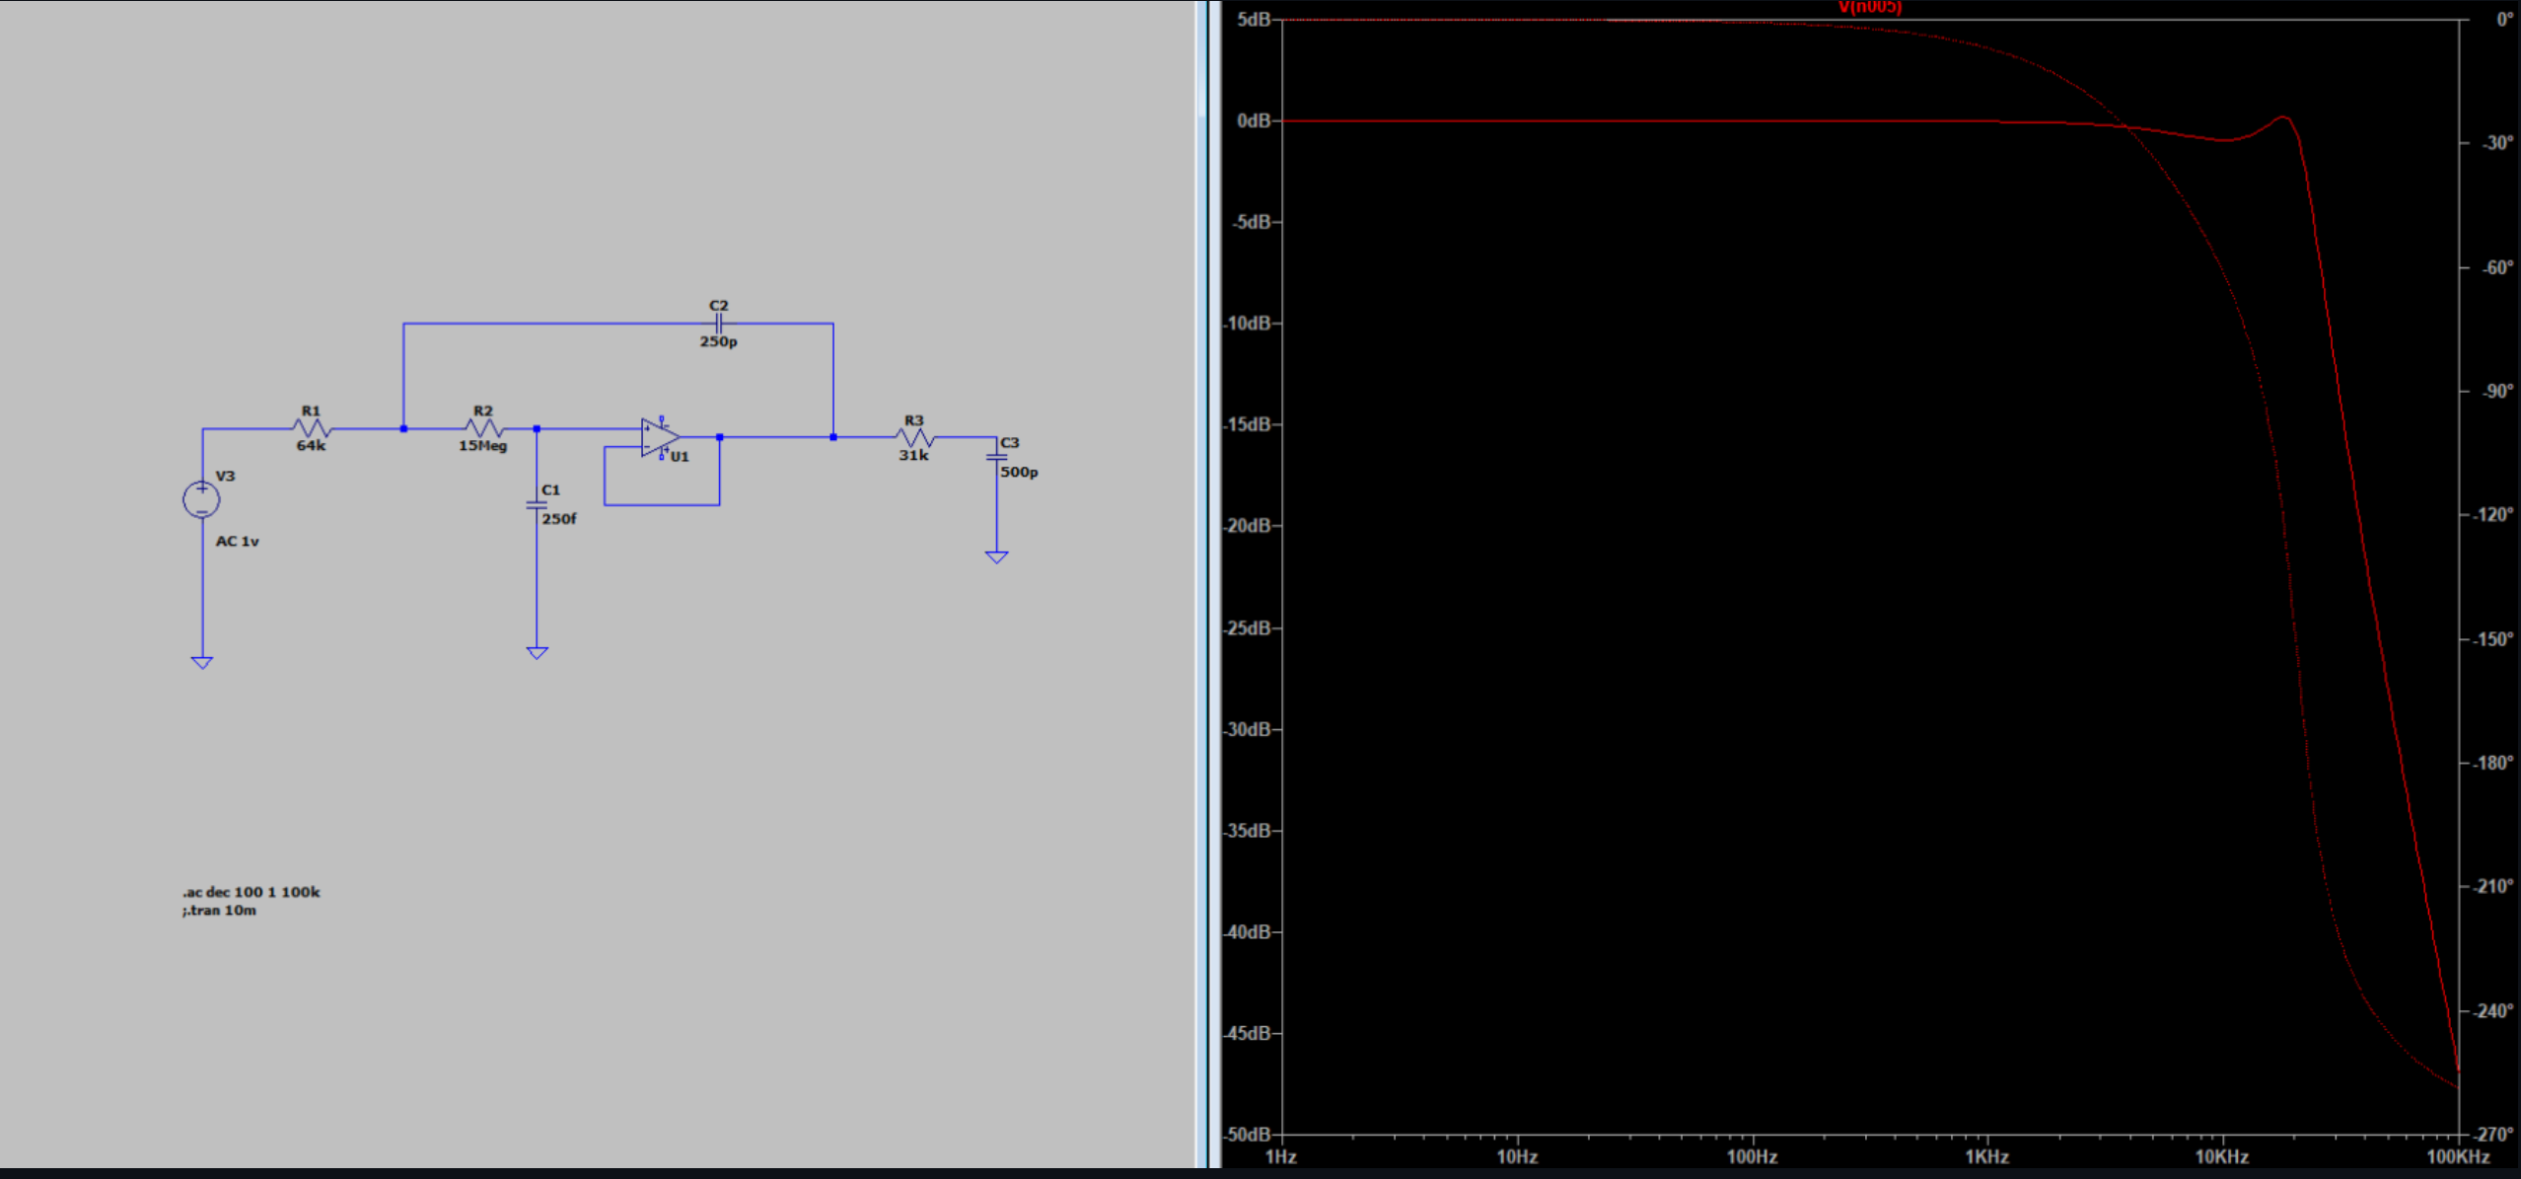Viewport: 2521px width, 1179px height.
Task: Click the ground symbol below C3
Action: click(996, 557)
